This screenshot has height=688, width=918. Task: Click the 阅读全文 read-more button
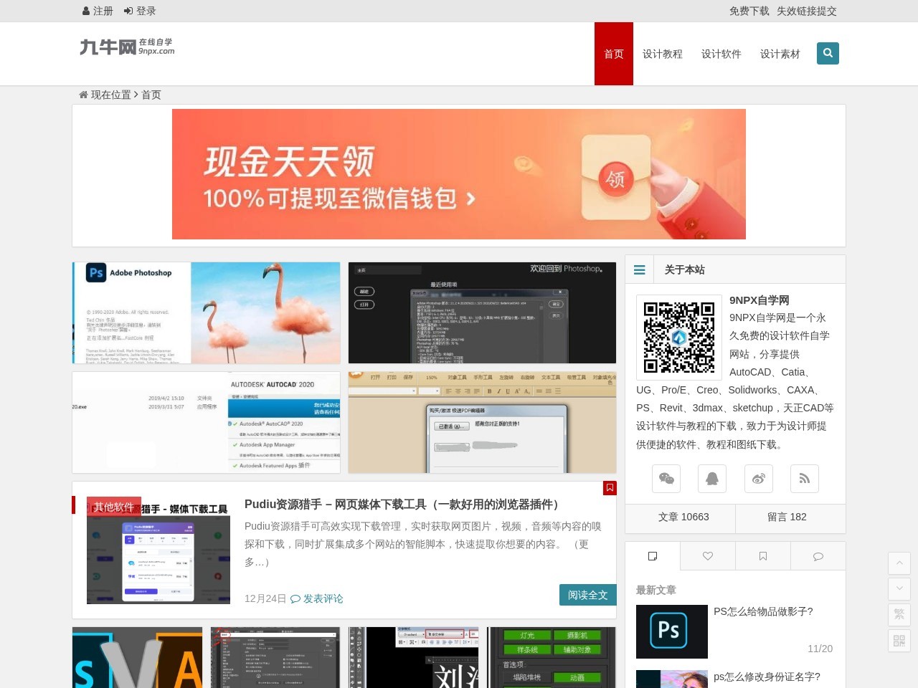coord(587,595)
